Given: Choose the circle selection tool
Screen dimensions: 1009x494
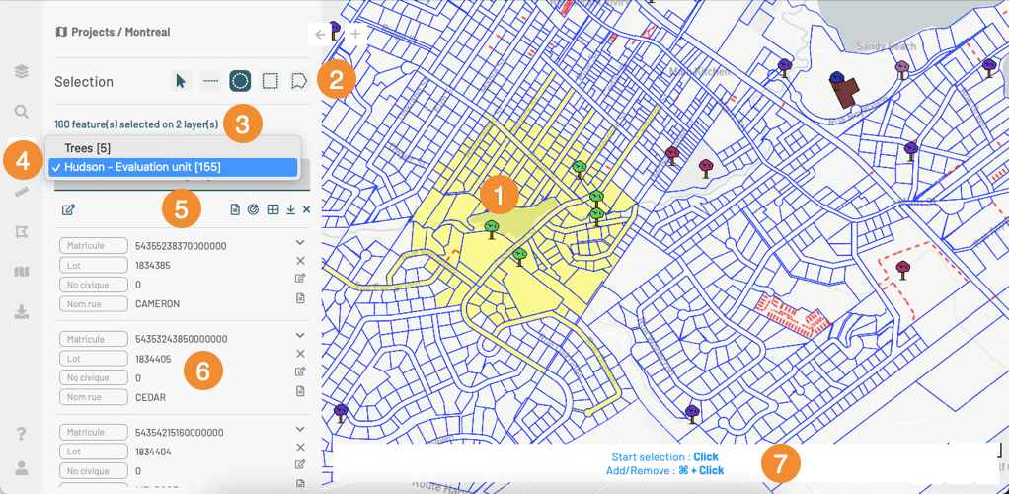Looking at the screenshot, I should 240,81.
